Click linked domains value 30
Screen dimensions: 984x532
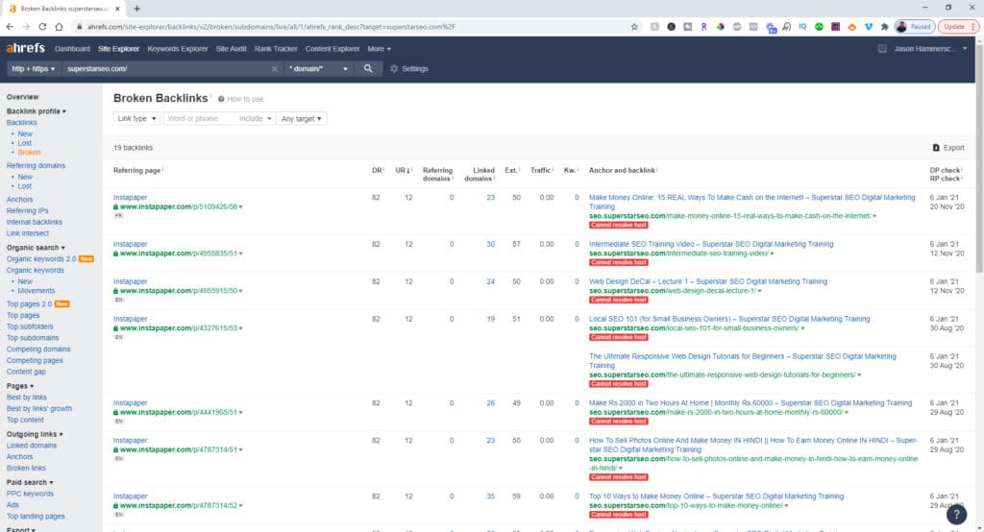[491, 244]
